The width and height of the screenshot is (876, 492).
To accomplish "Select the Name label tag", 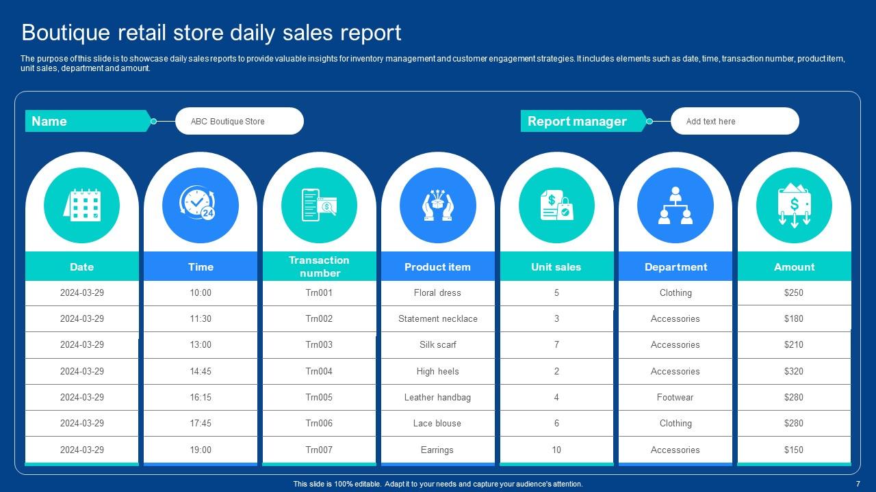I will click(x=88, y=121).
